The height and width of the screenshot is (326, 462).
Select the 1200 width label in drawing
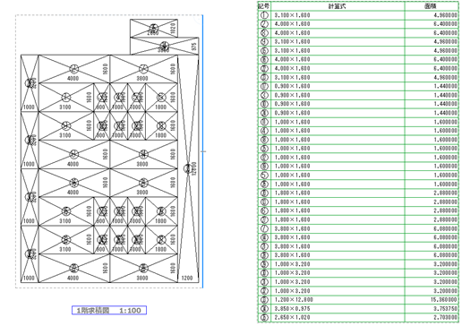point(187,278)
